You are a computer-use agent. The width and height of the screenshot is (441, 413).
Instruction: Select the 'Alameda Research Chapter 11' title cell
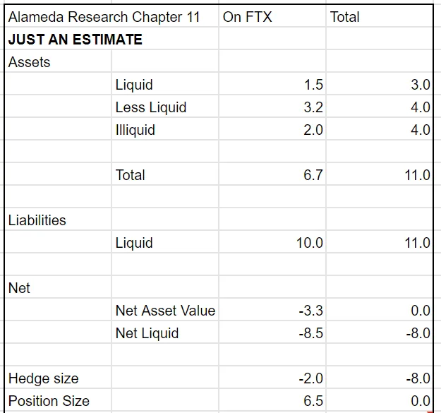pyautogui.click(x=104, y=17)
